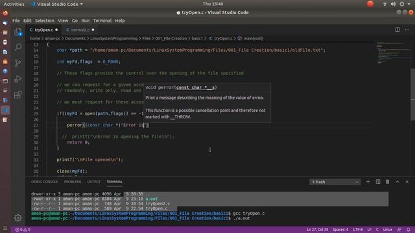Open the errors and warnings status indicator
Viewport: 415px width, 233px height.
pos(23,230)
